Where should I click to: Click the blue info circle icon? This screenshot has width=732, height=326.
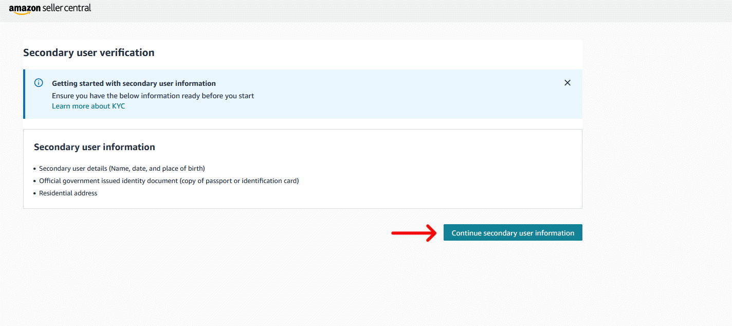coord(39,83)
